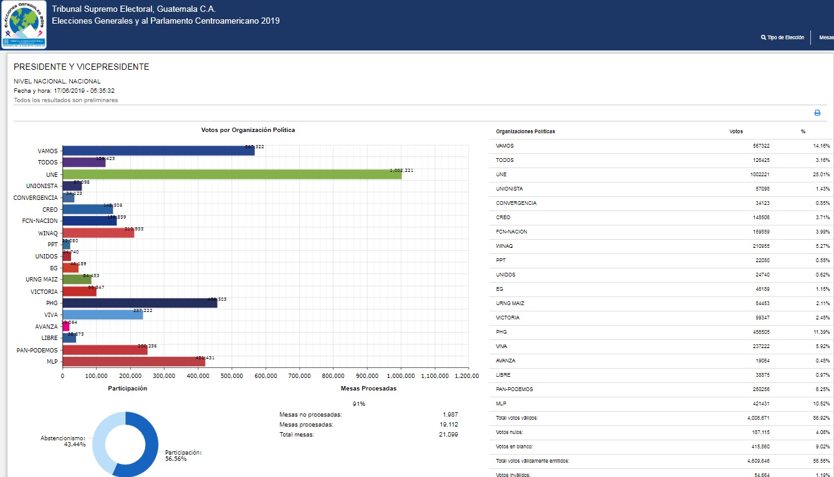Select the light blue VIVA bar

click(x=103, y=315)
